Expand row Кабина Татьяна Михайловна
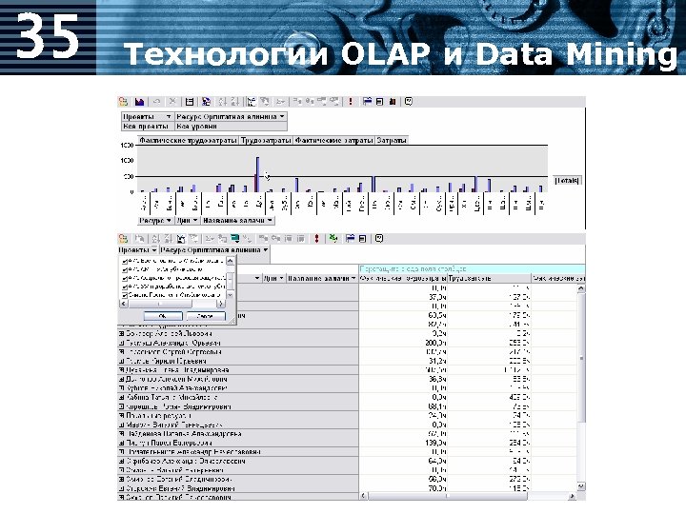 tap(122, 398)
